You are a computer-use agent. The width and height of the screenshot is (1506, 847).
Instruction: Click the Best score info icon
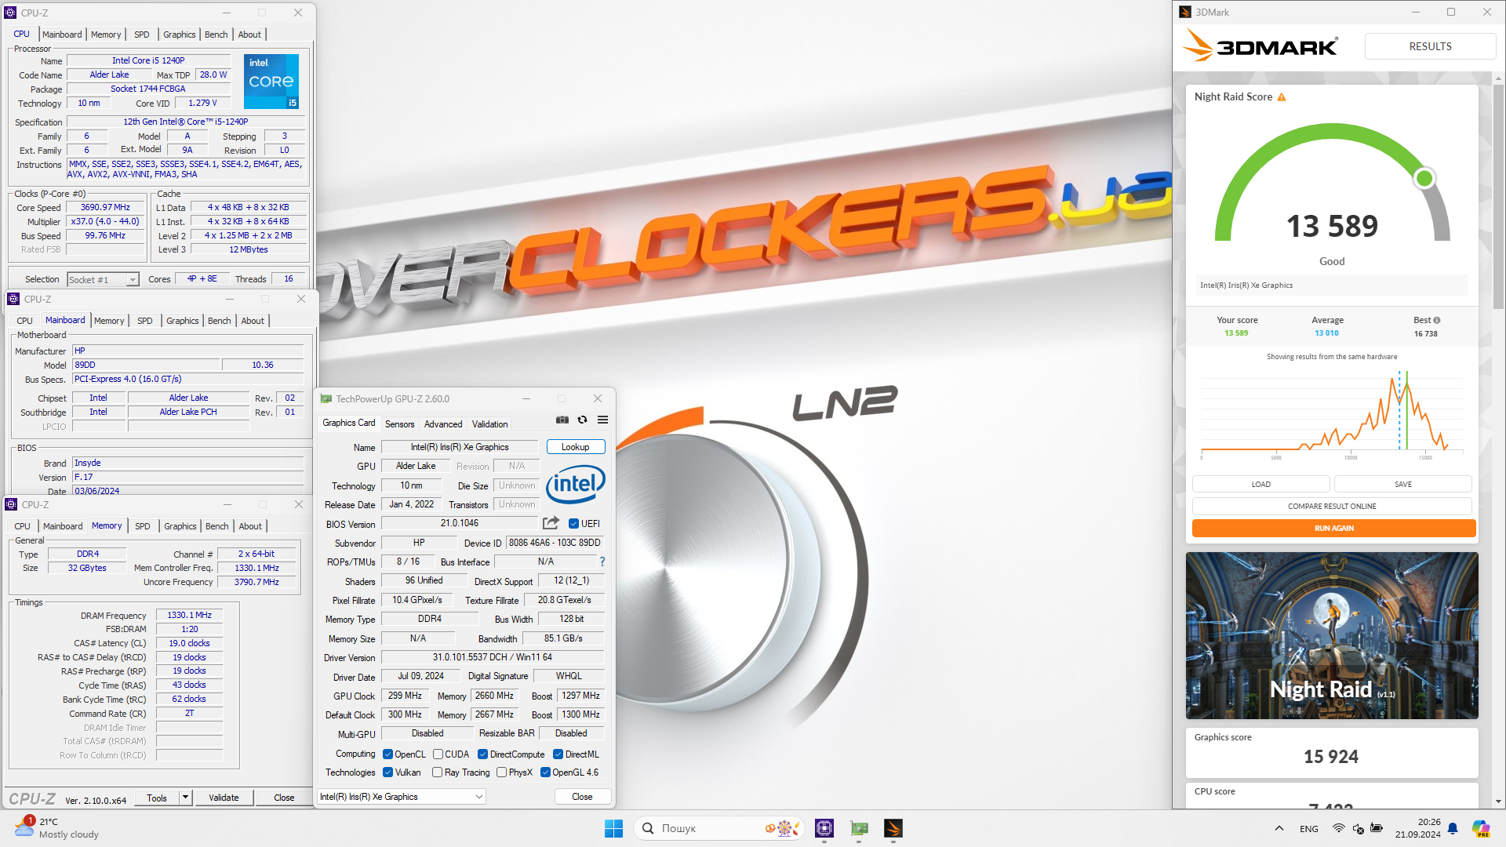[x=1436, y=320]
